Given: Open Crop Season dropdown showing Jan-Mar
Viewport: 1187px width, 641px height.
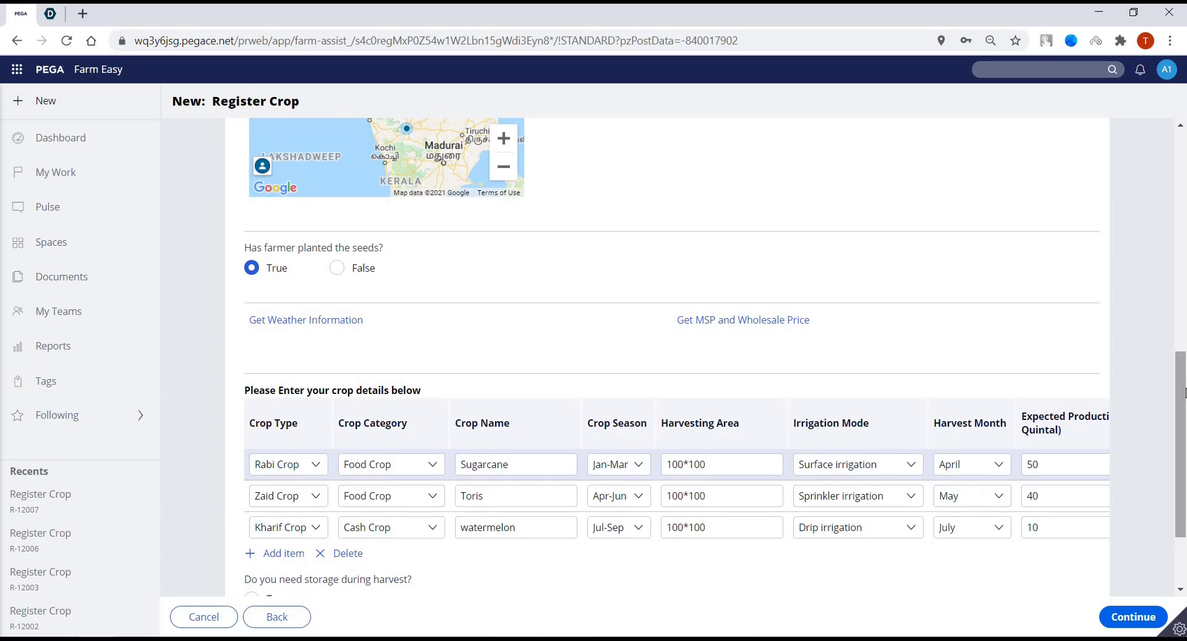Looking at the screenshot, I should (619, 464).
